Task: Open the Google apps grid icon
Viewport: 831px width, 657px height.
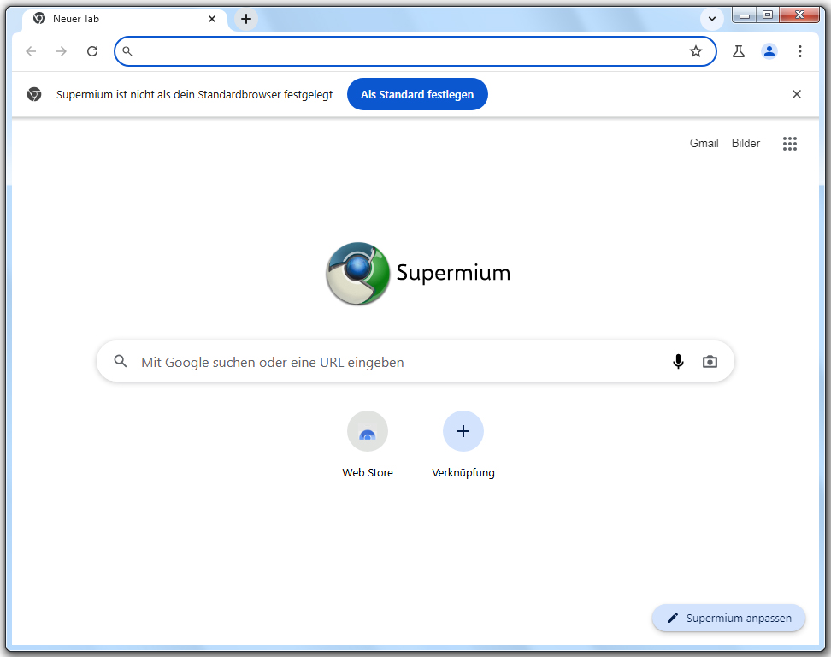Action: point(790,144)
